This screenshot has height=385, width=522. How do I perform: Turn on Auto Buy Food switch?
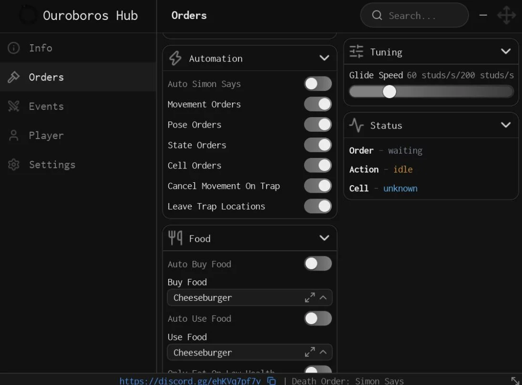318,264
